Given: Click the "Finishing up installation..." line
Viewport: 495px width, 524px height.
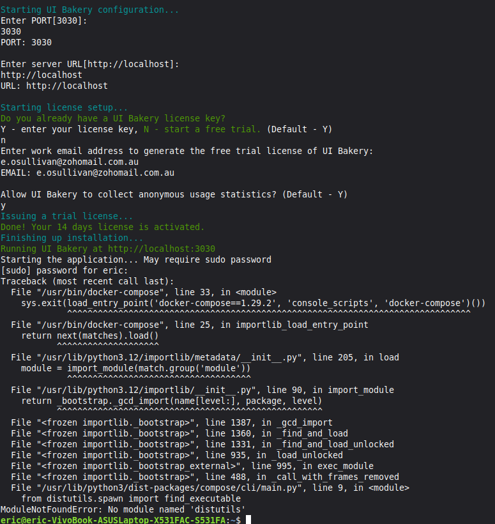Looking at the screenshot, I should (72, 238).
